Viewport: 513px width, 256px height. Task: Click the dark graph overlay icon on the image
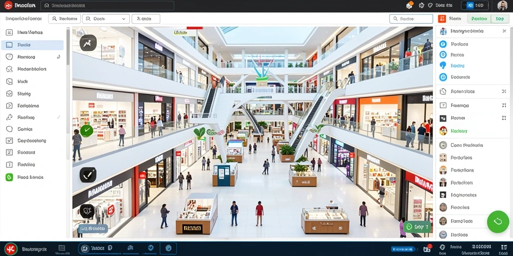88,43
